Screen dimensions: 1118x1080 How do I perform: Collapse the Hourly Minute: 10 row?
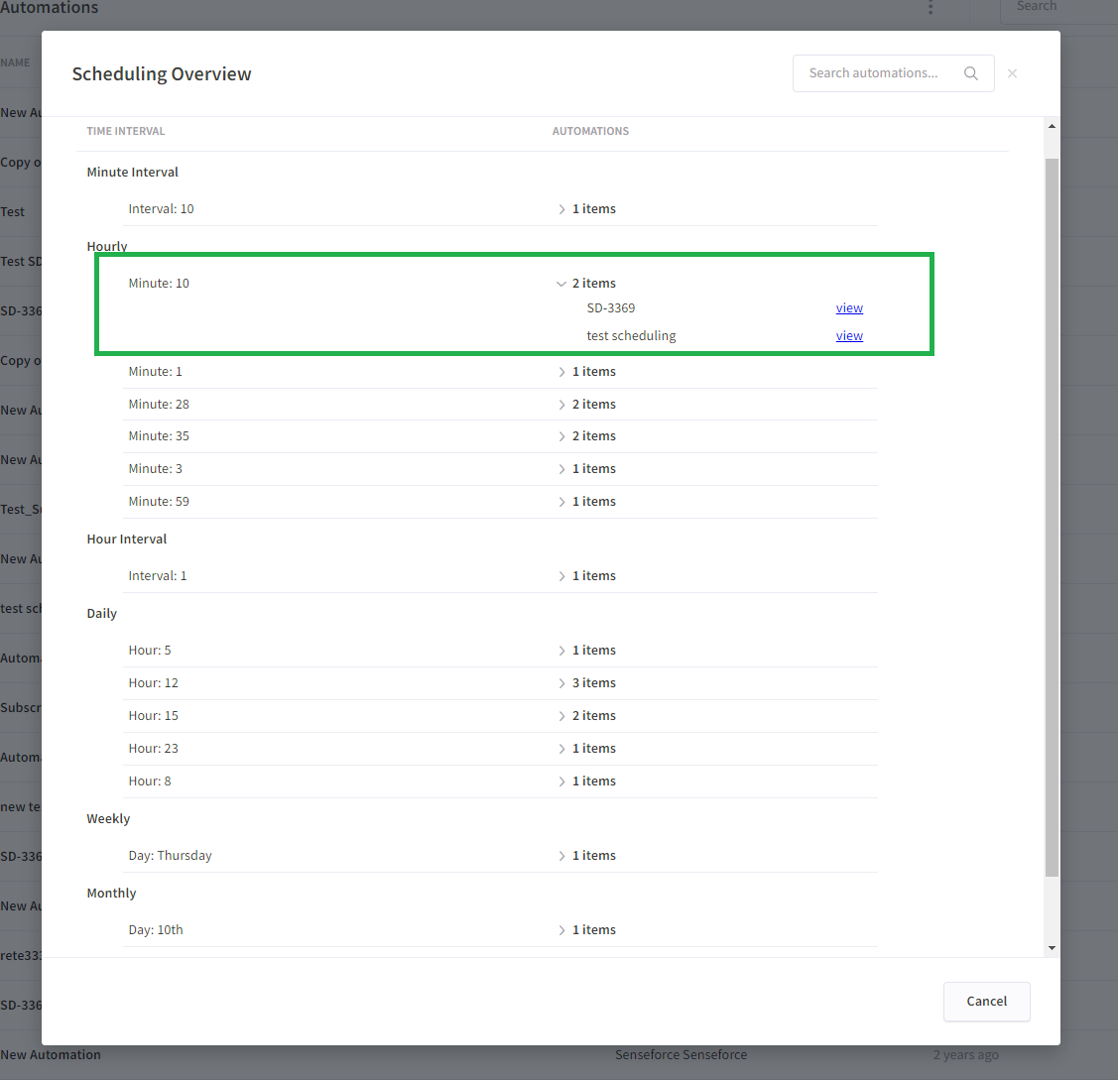tap(561, 284)
